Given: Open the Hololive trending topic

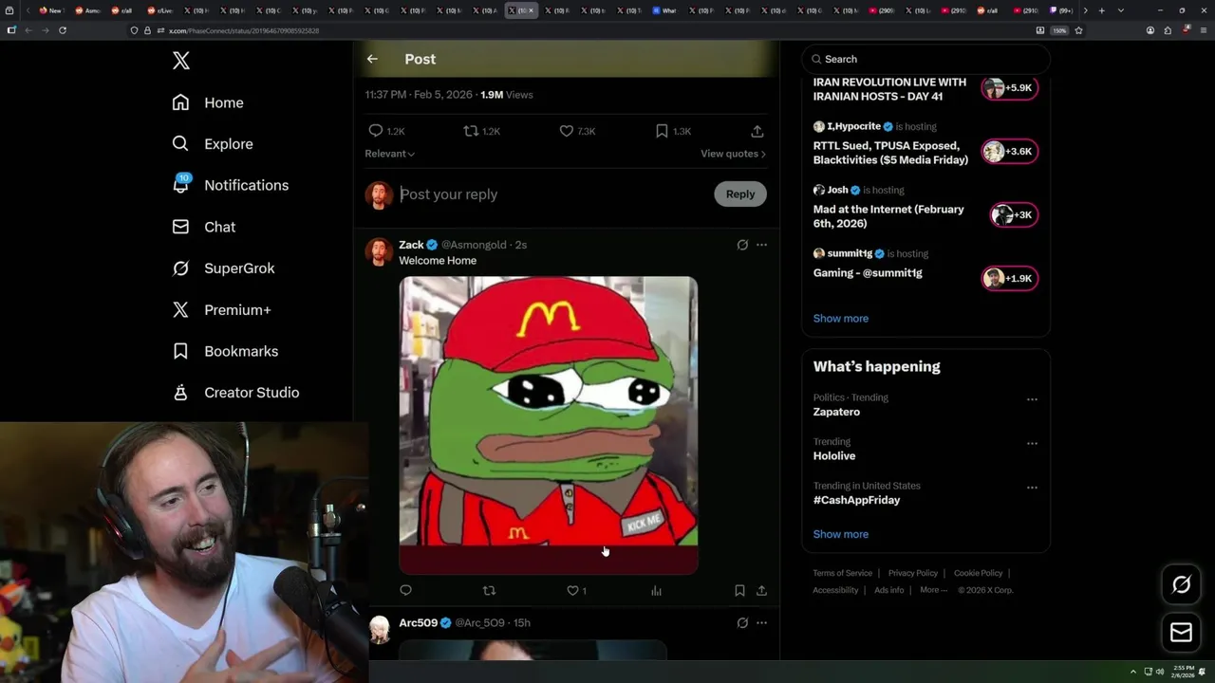Looking at the screenshot, I should (x=833, y=456).
